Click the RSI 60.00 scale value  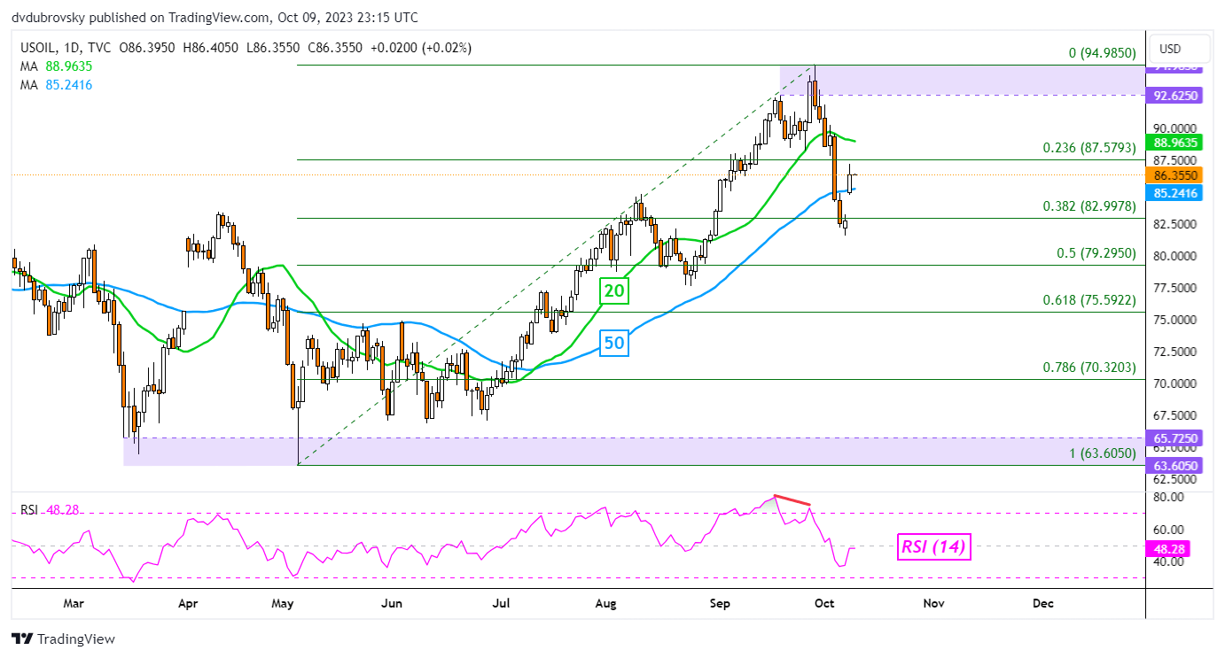coord(1166,530)
